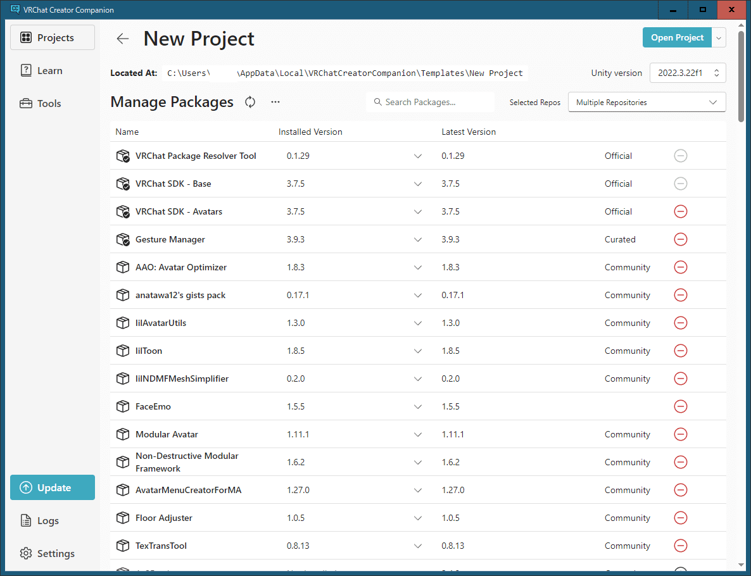
Task: Click the Curated label for Gesture Manager
Action: tap(620, 239)
